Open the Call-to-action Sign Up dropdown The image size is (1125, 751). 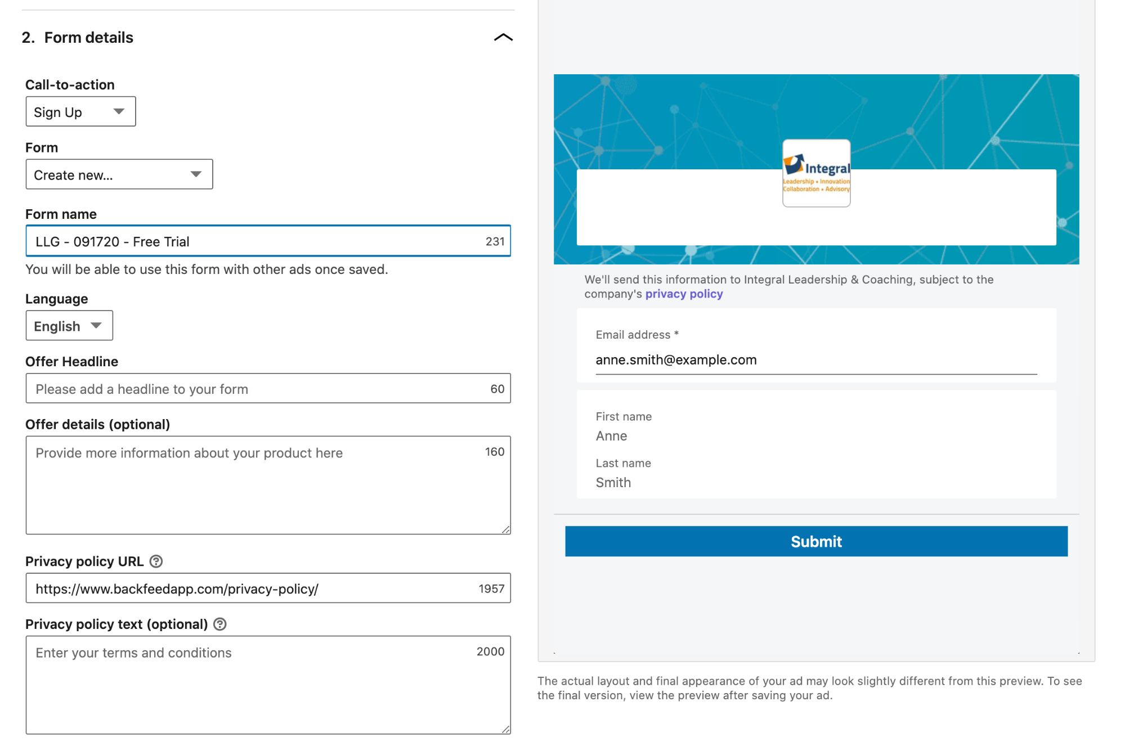[x=80, y=111]
